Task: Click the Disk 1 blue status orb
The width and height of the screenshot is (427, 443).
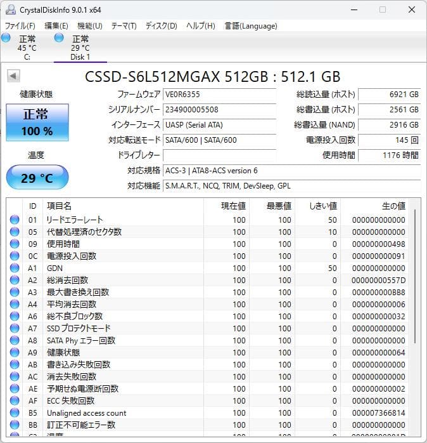Action: click(x=59, y=38)
